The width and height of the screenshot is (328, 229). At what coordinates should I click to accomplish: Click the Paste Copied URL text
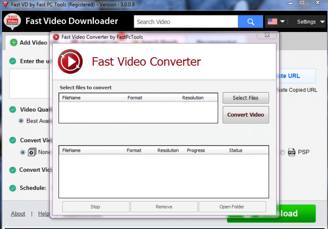[298, 90]
